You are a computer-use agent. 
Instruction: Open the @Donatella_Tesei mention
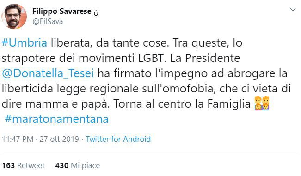pyautogui.click(x=48, y=73)
